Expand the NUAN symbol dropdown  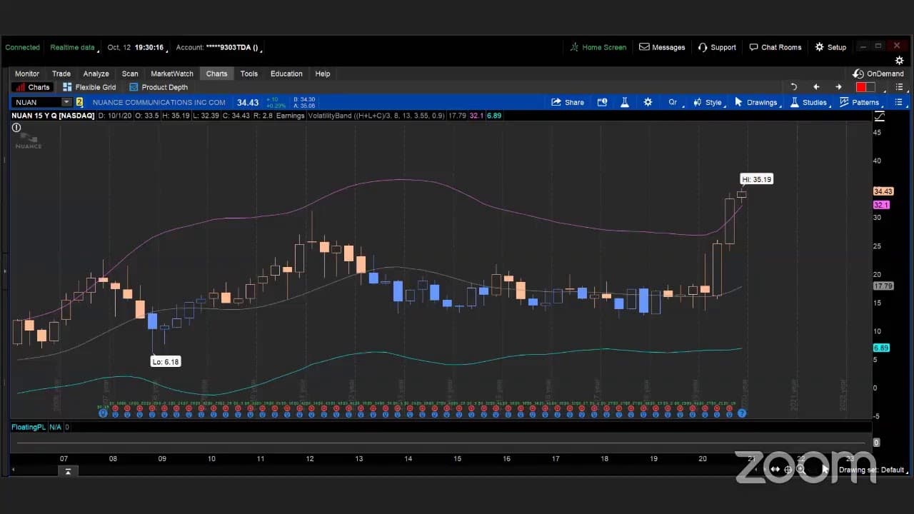tap(66, 102)
